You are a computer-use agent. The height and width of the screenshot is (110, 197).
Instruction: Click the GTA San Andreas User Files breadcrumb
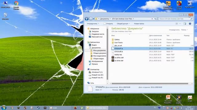coord(122,19)
